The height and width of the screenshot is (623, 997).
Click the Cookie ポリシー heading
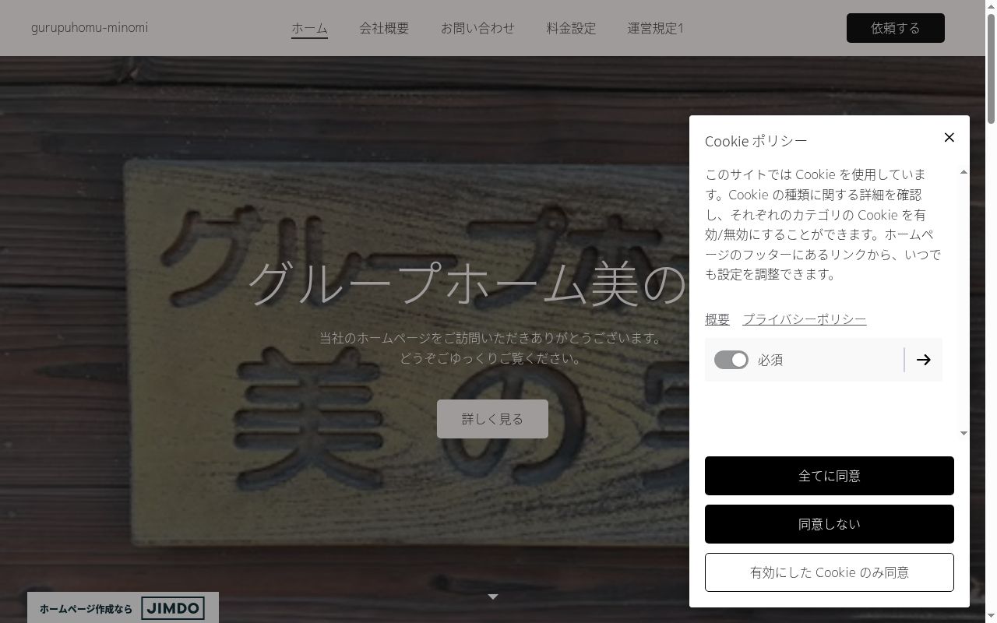756,141
